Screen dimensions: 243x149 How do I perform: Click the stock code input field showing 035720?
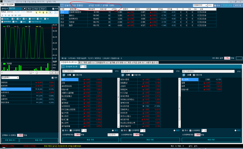(x=15, y=8)
